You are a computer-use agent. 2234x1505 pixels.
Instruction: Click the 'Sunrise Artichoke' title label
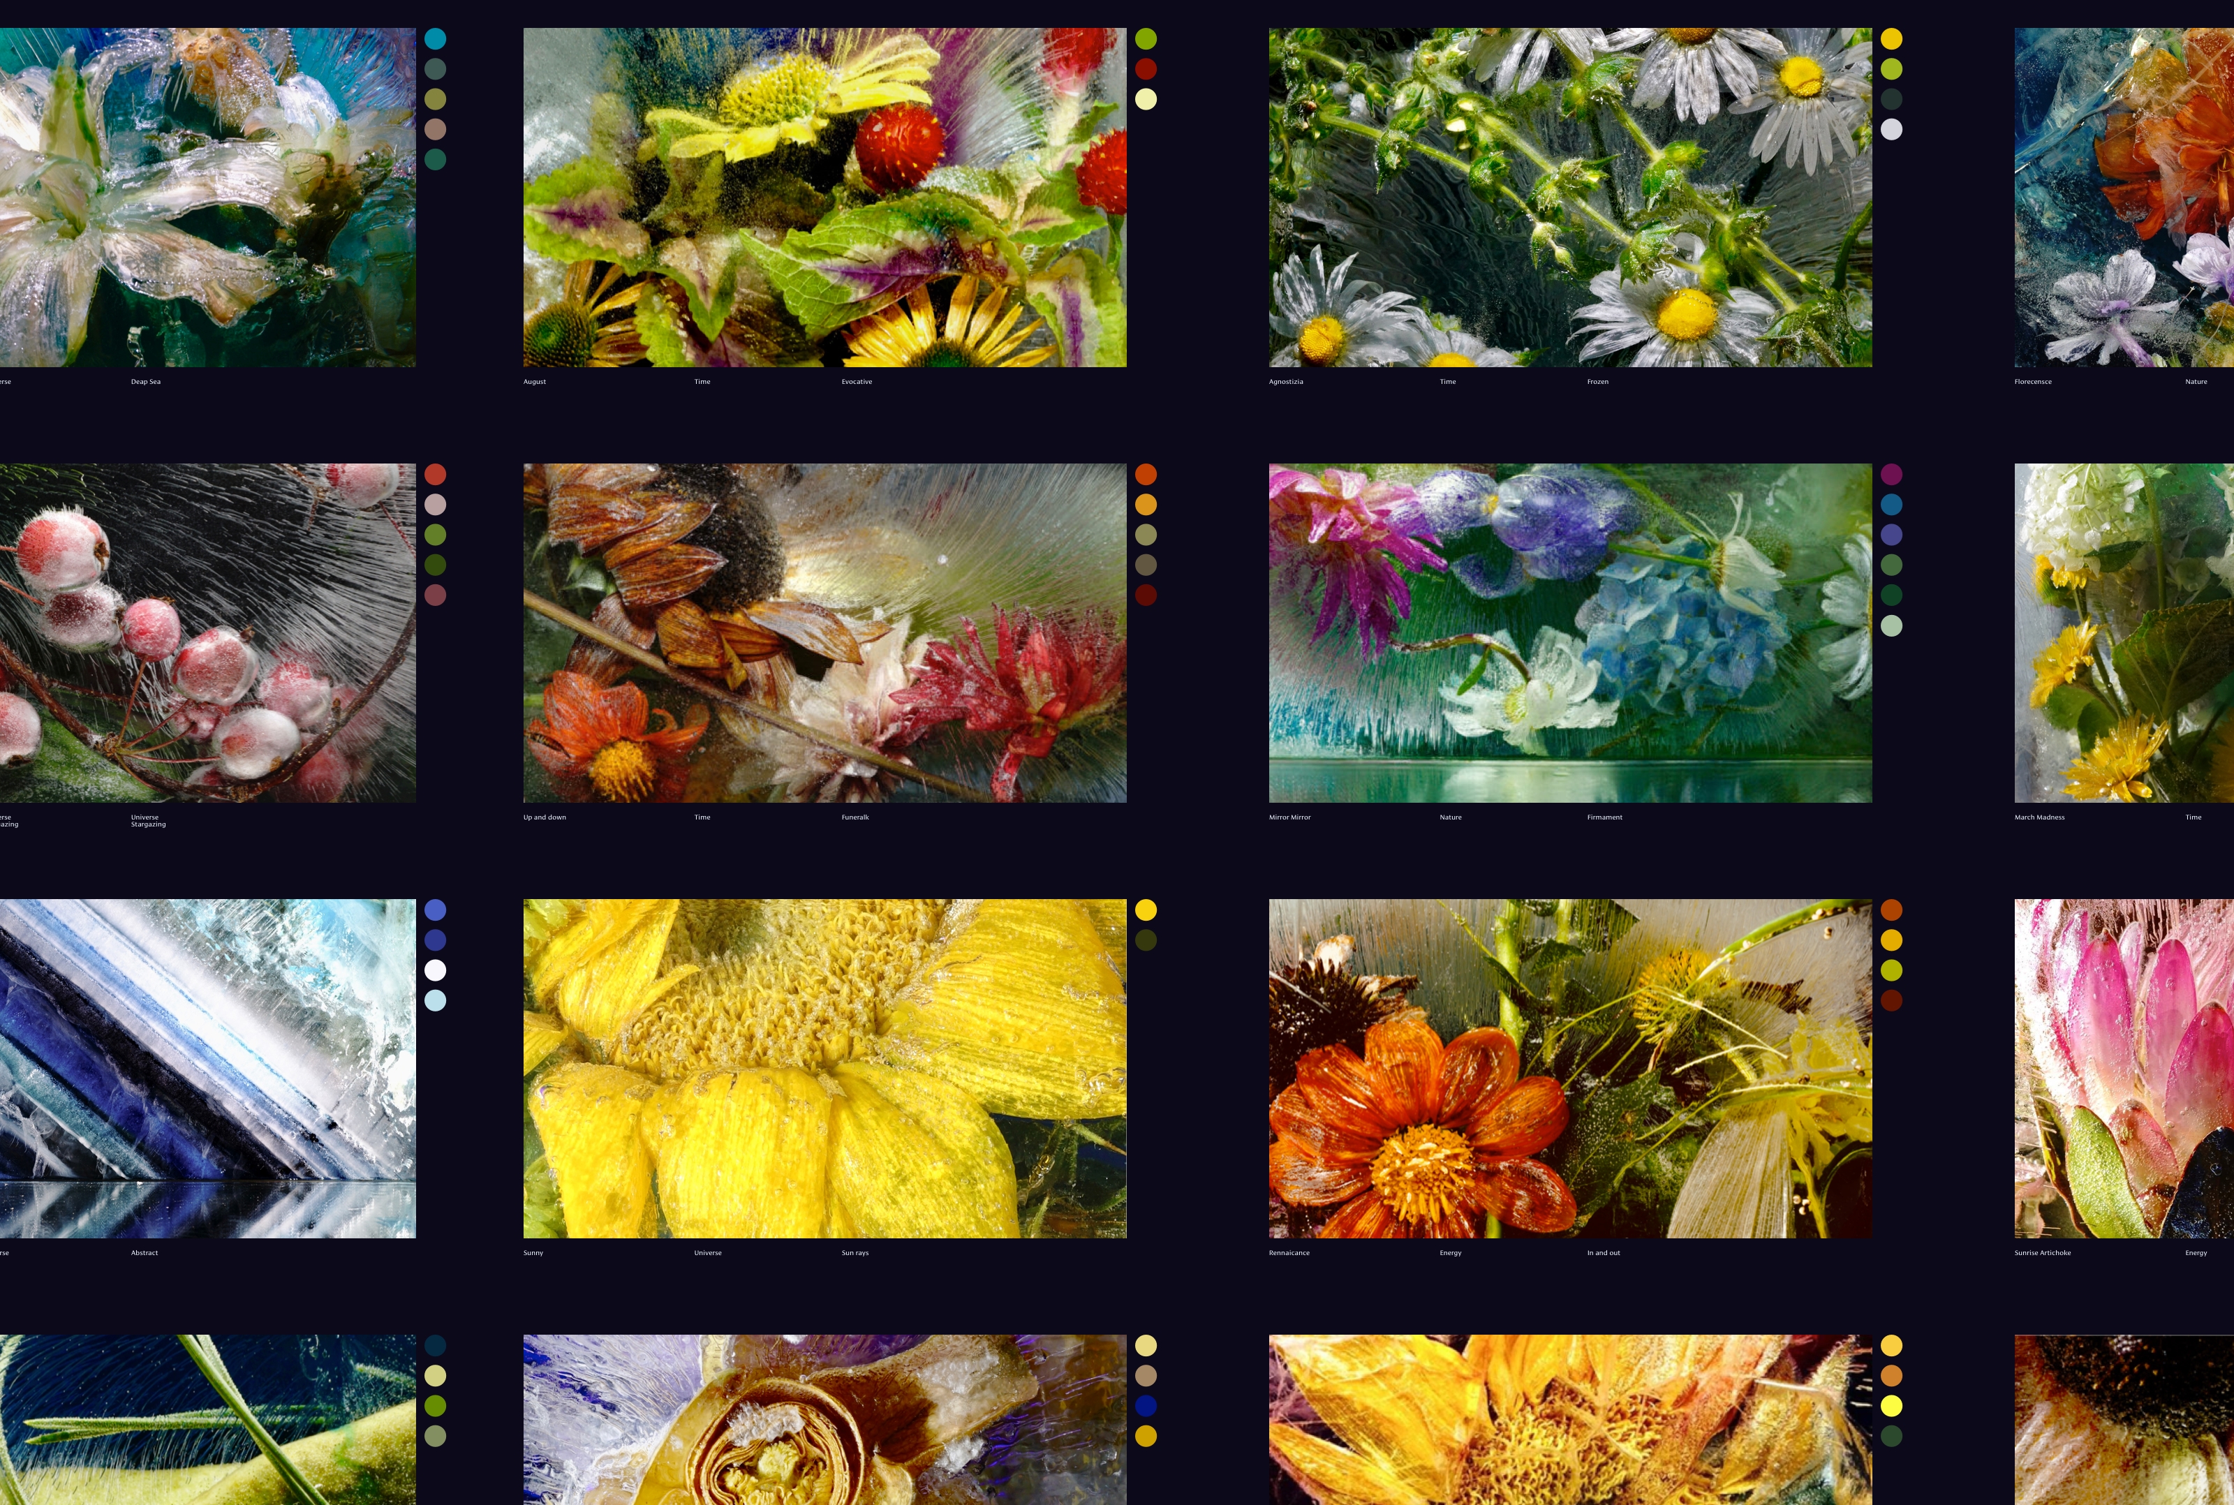pyautogui.click(x=2042, y=1252)
